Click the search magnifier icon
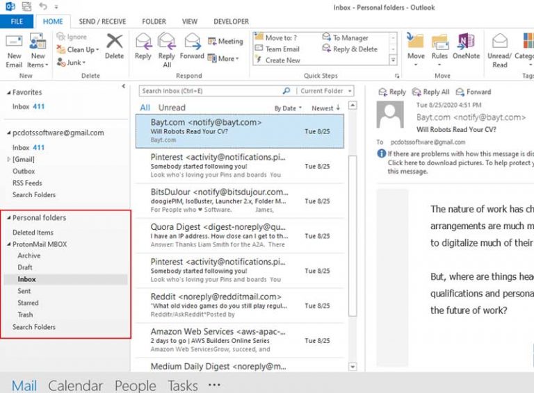This screenshot has height=393, width=534. point(286,91)
